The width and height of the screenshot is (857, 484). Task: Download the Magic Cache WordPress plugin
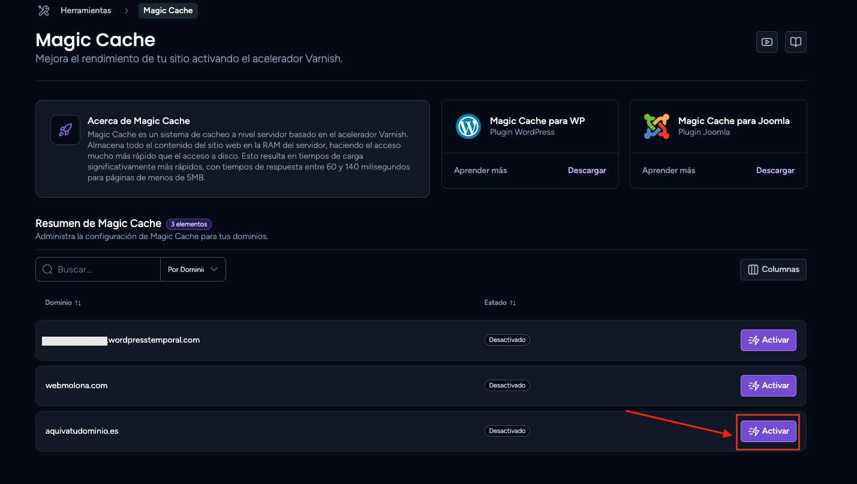tap(587, 171)
